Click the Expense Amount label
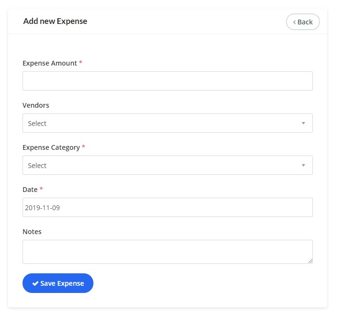The width and height of the screenshot is (342, 326). pyautogui.click(x=50, y=63)
